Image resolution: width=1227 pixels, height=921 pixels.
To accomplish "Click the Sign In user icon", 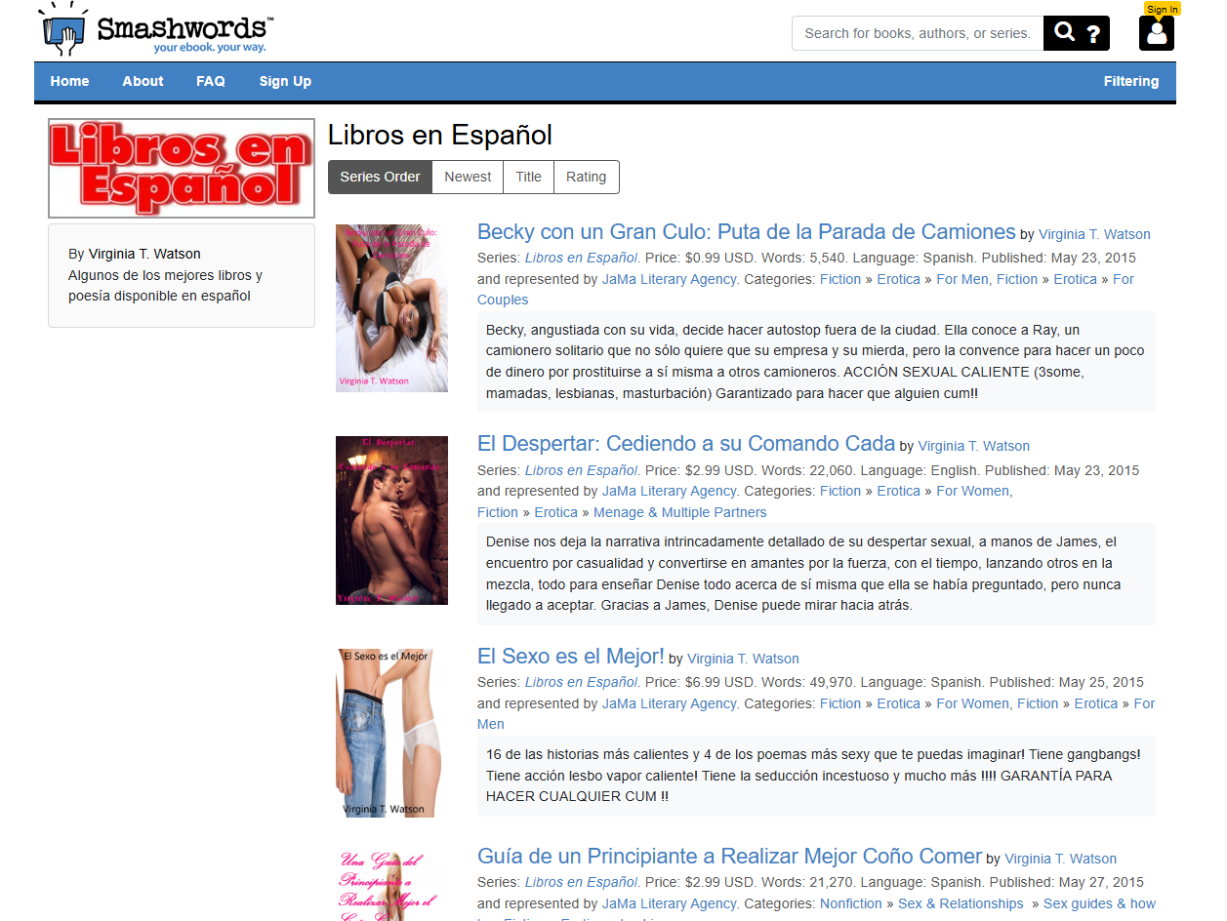I will click(1157, 32).
